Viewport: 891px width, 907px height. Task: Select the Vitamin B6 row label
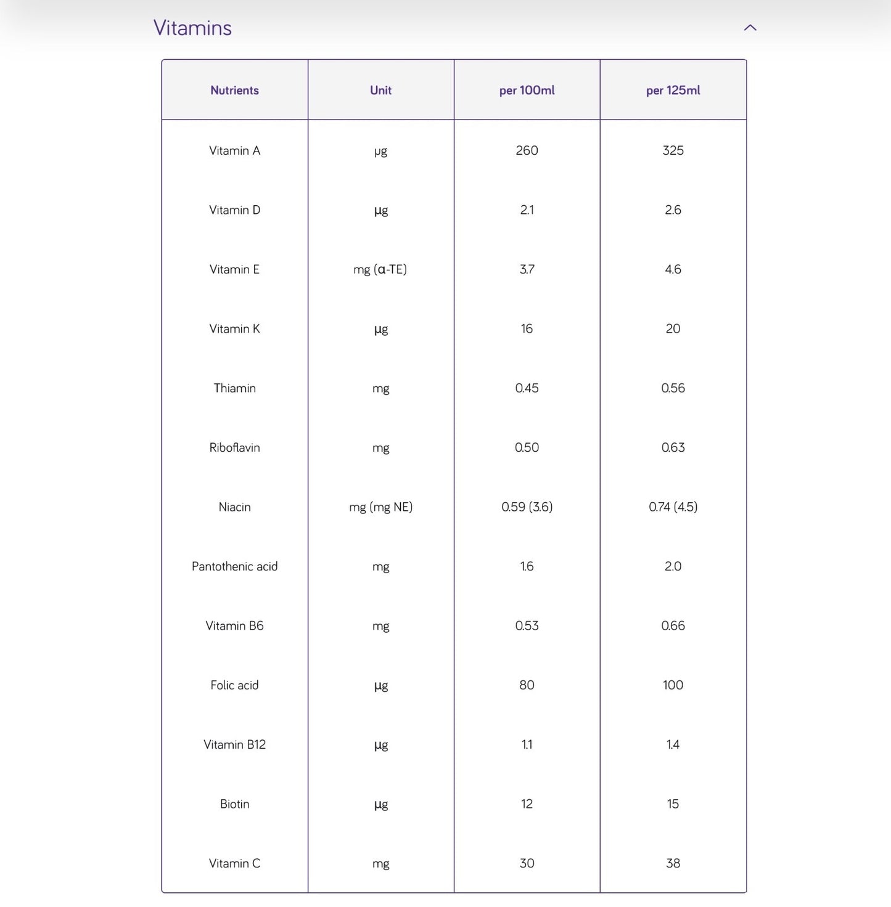point(234,626)
